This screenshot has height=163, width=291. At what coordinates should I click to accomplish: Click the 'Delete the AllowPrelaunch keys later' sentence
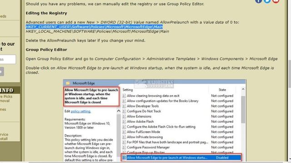coord(85,40)
